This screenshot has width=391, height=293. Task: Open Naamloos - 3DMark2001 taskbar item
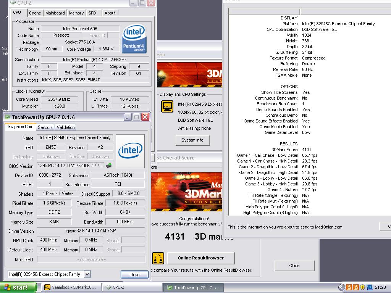pos(71,287)
